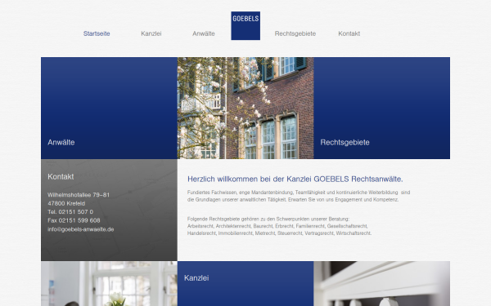
Task: Click the blue Anwälte tile
Action: tap(109, 108)
